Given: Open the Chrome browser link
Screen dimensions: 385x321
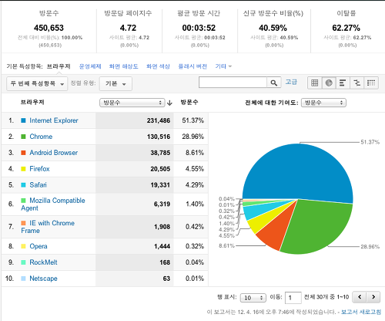Looking at the screenshot, I should [x=41, y=137].
